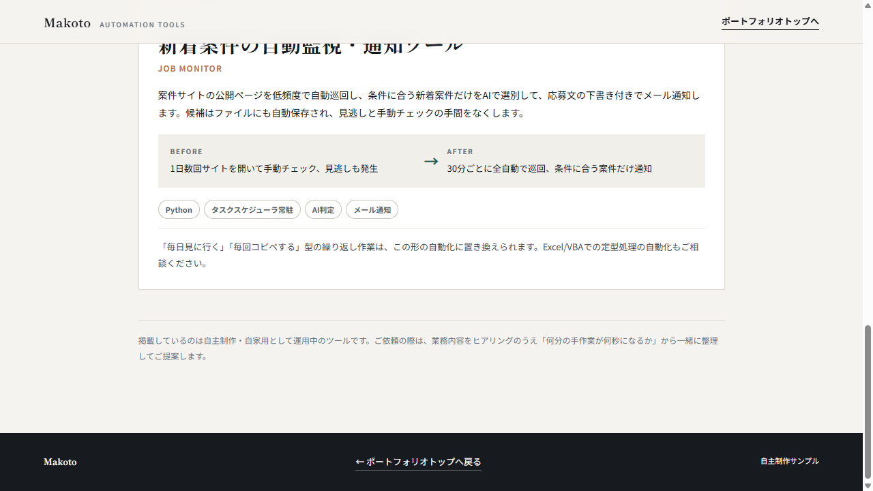The width and height of the screenshot is (873, 491).
Task: Click the Makoto logo in the header
Action: point(68,23)
